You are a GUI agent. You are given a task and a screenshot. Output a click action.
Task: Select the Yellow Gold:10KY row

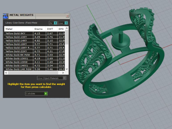tap(35, 37)
